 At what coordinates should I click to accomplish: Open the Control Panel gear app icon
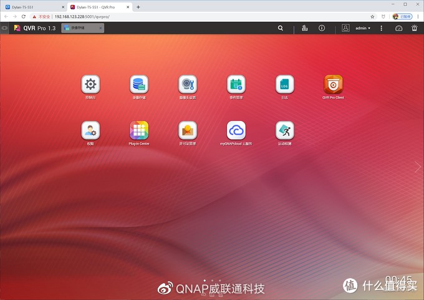coord(90,84)
